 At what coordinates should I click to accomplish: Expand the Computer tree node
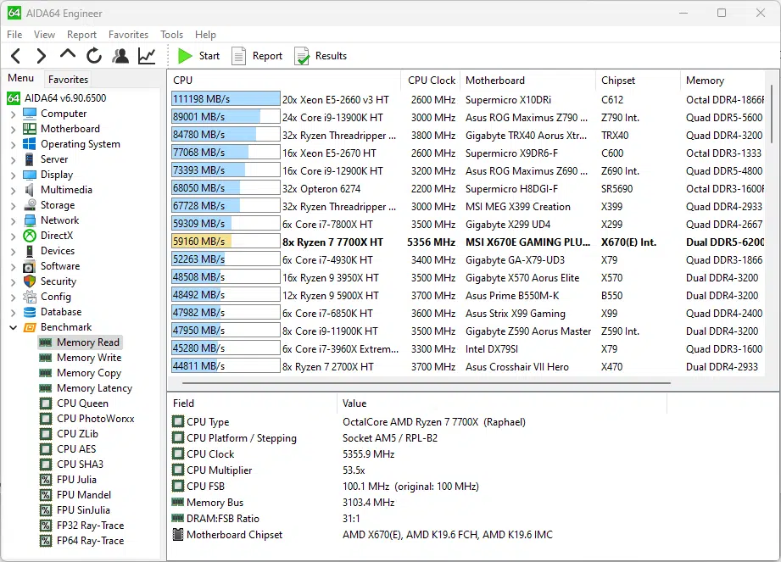(13, 114)
